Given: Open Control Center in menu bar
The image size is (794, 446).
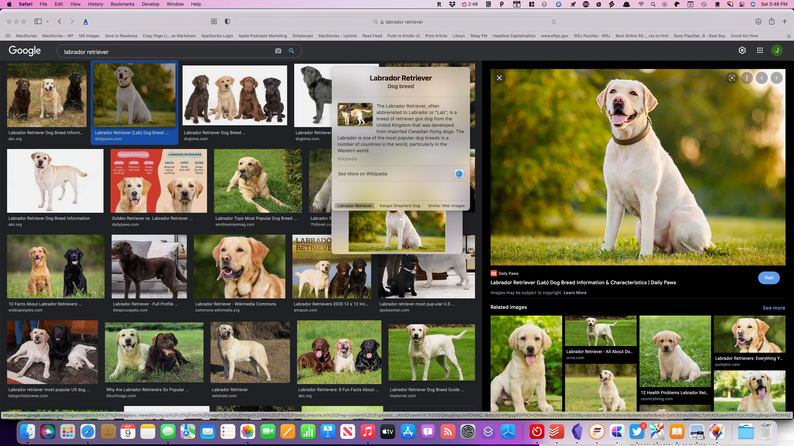Looking at the screenshot, I should 742,4.
